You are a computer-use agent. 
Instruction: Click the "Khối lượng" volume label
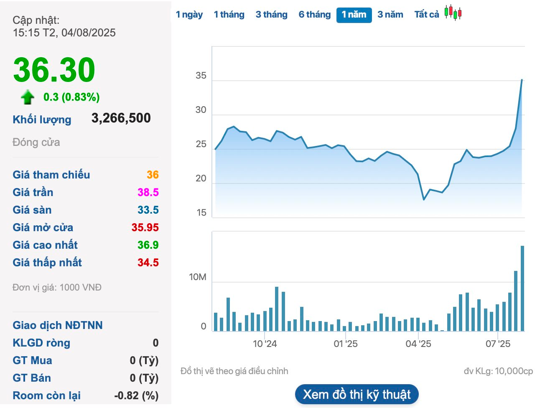42,120
